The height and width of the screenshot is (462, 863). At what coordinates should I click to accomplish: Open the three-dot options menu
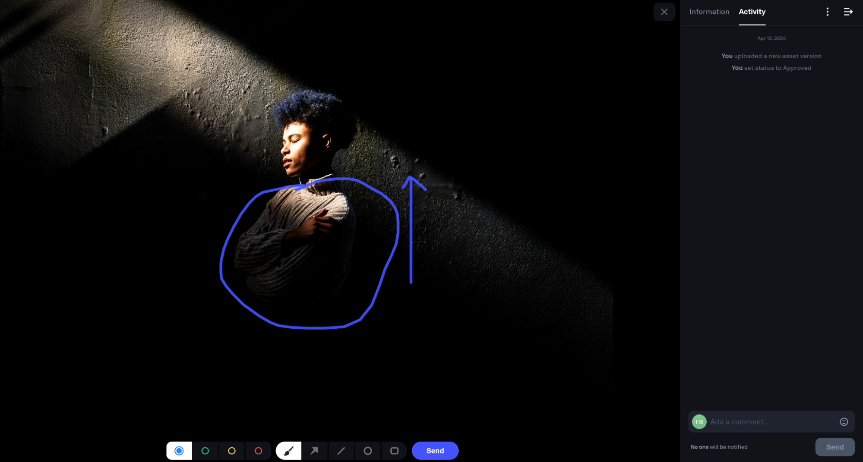827,12
